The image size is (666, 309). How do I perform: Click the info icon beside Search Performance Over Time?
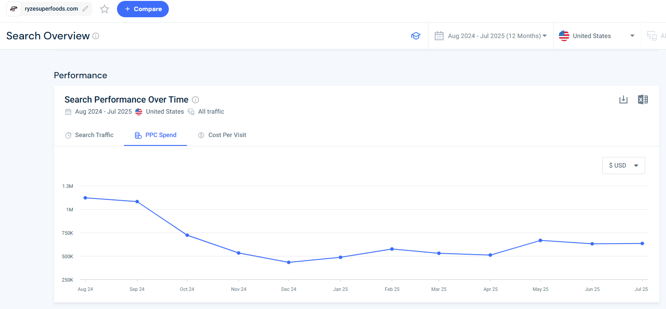point(195,99)
